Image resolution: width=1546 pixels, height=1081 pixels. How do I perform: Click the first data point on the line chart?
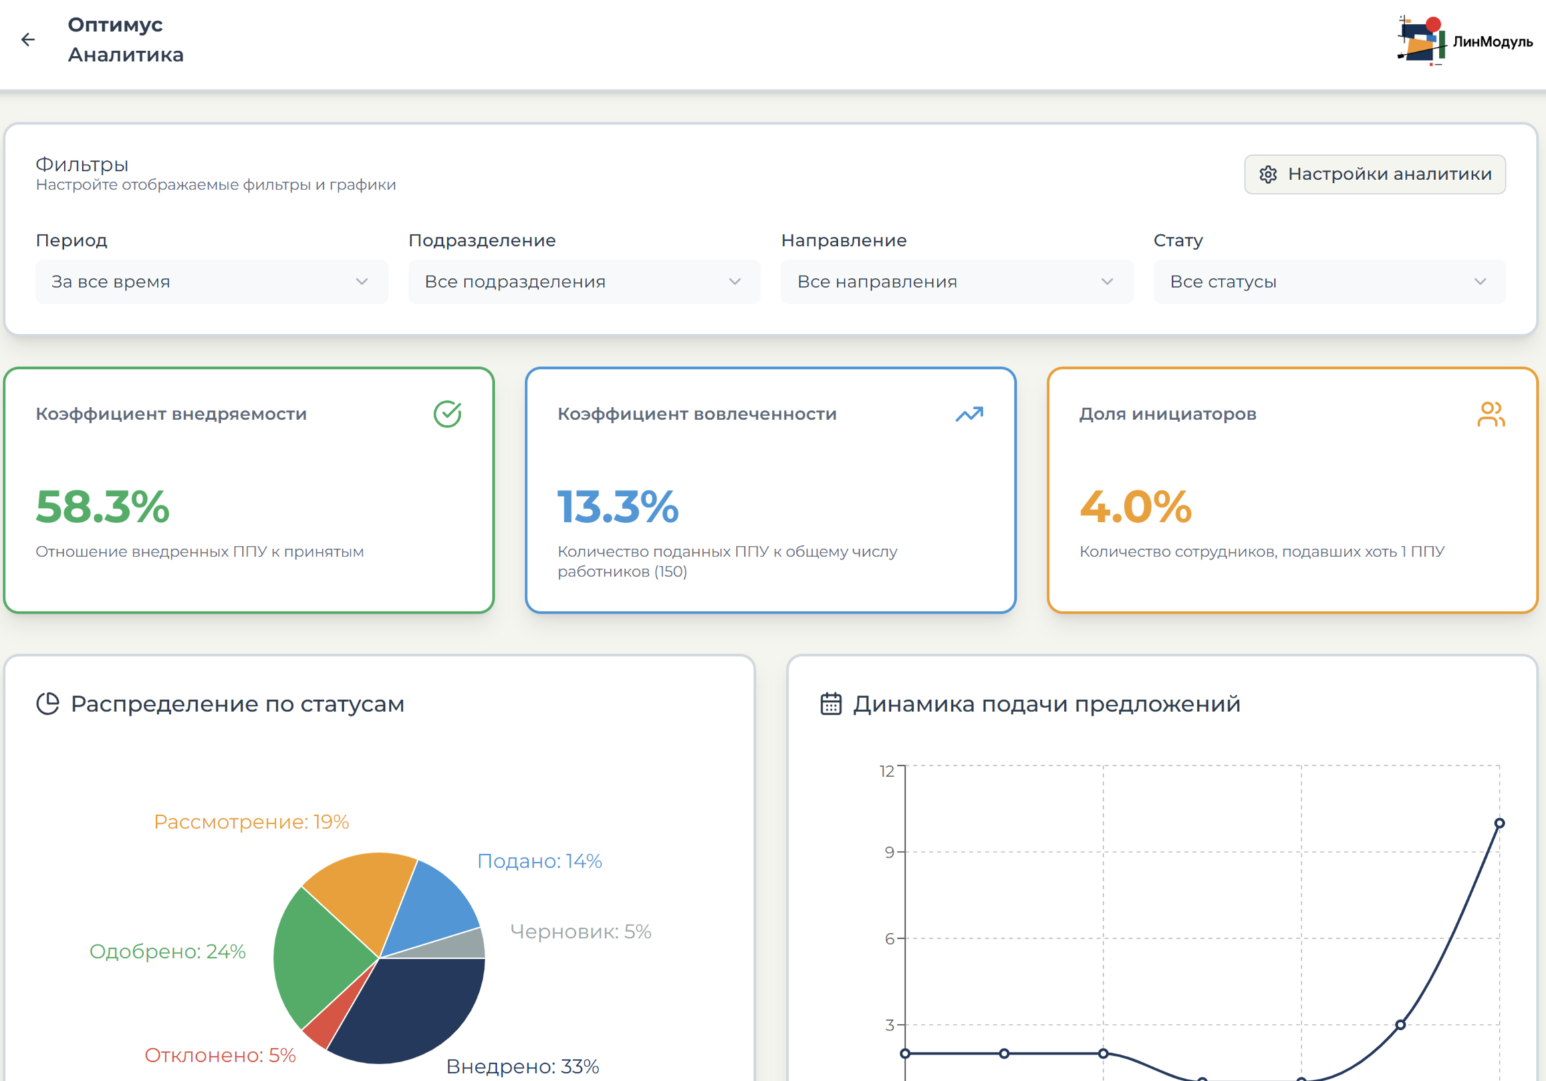click(905, 1053)
